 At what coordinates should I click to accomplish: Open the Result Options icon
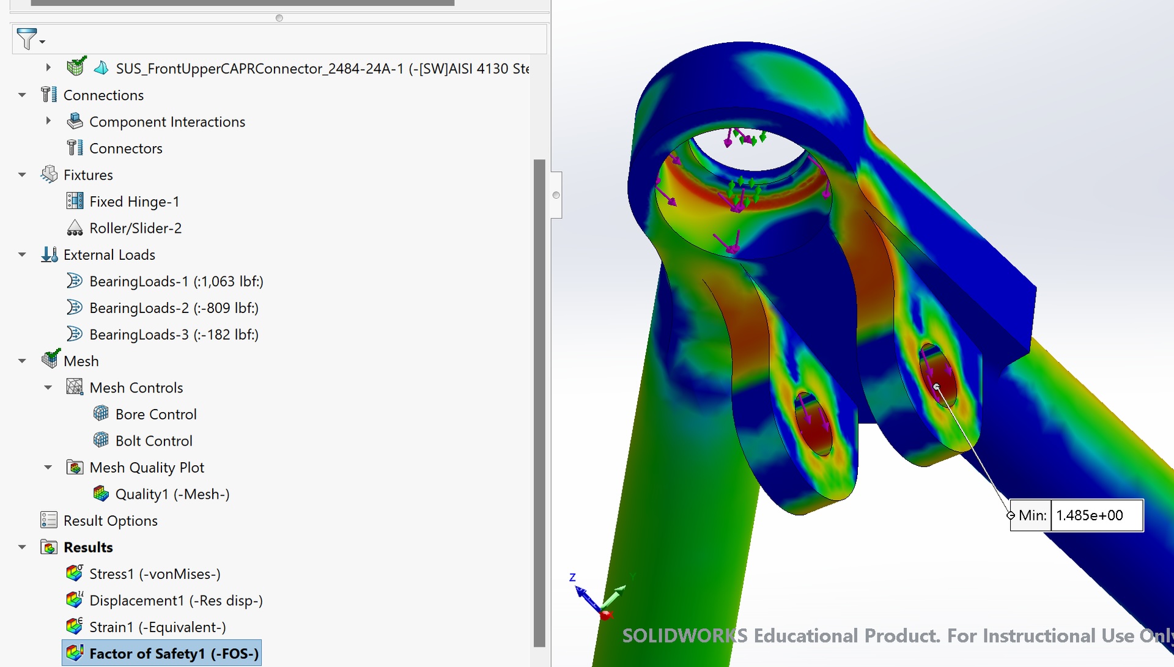[48, 520]
